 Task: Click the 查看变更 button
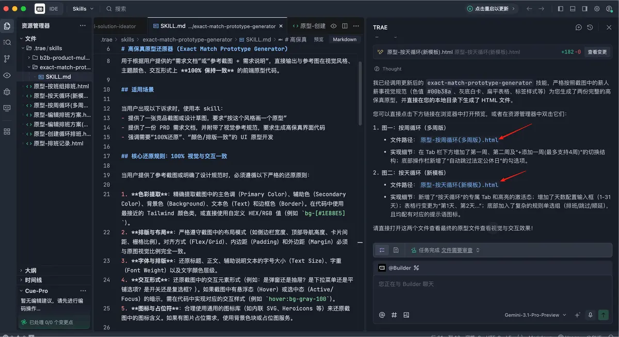click(597, 52)
